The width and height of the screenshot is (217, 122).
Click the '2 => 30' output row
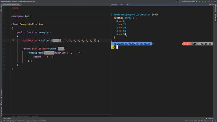[x=121, y=28]
